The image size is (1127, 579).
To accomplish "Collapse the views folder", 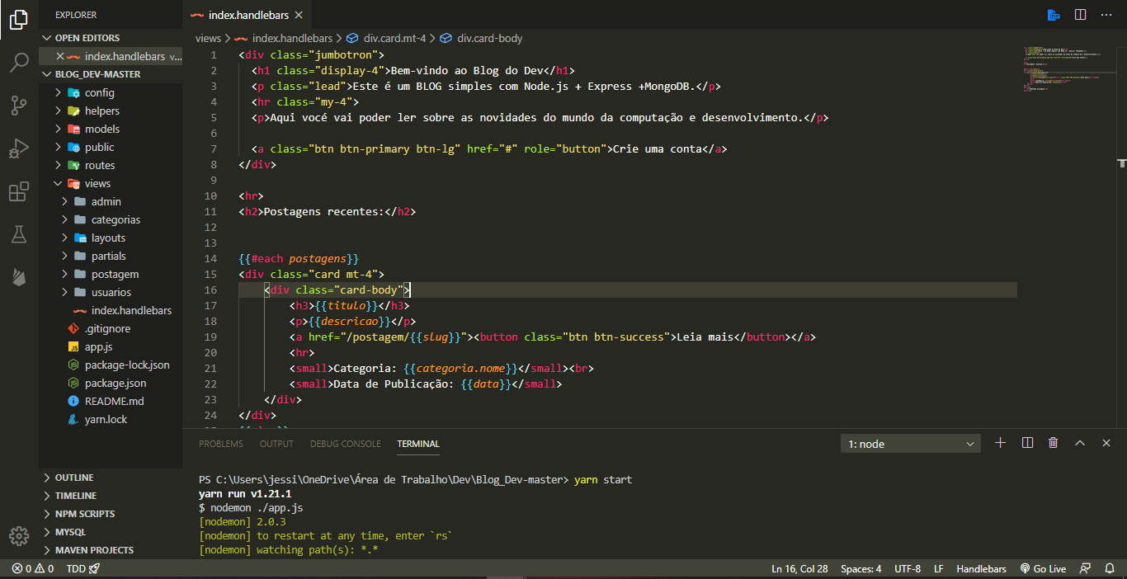I will pyautogui.click(x=97, y=183).
